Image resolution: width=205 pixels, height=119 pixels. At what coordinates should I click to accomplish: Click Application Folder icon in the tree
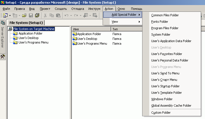15,33
